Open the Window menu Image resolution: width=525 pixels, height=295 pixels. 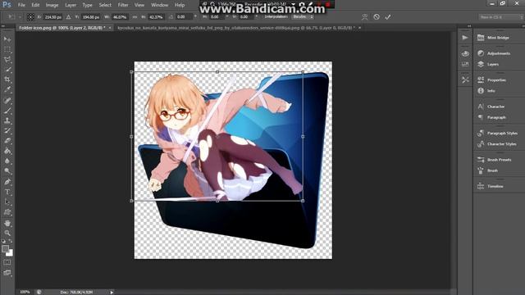(x=159, y=5)
